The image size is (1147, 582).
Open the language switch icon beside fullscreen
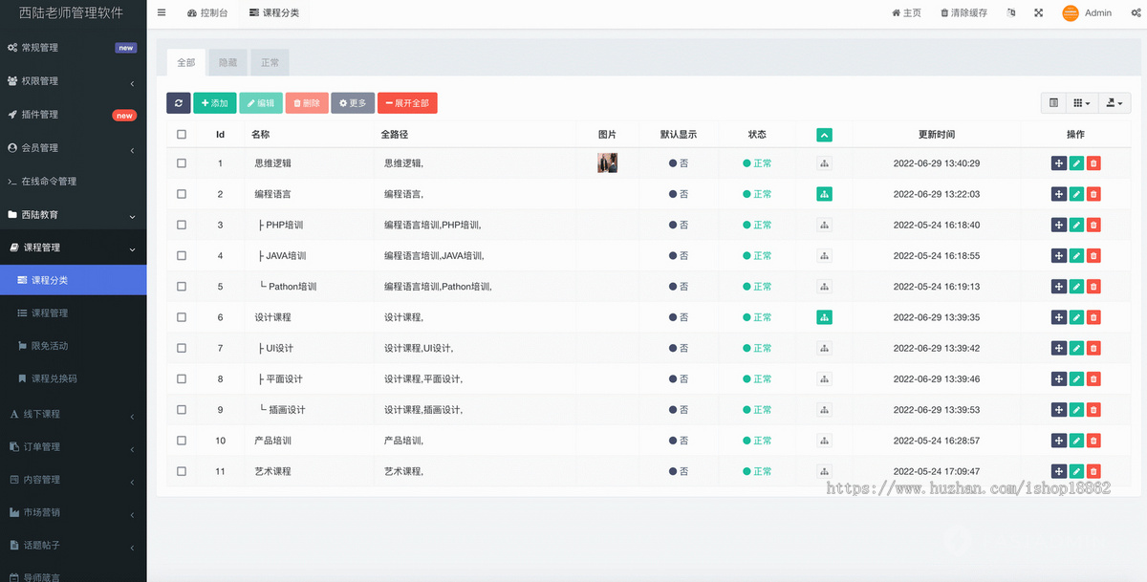(x=1010, y=11)
